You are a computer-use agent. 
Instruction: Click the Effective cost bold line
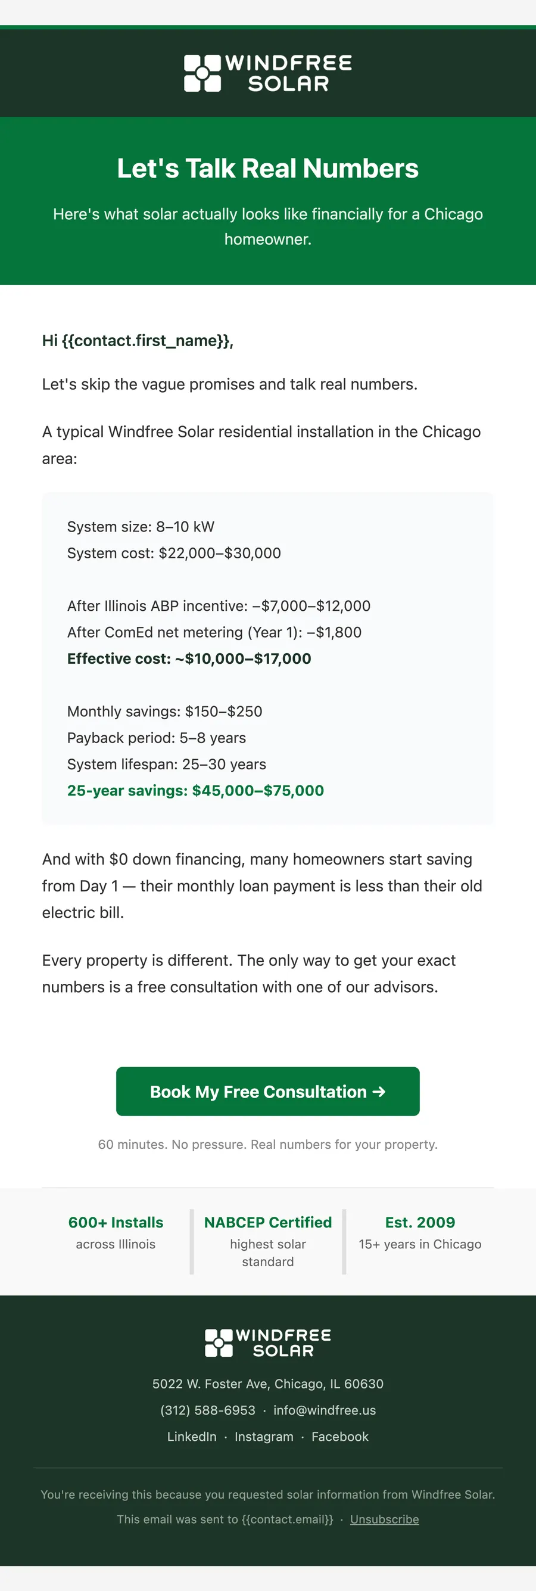[x=189, y=658]
